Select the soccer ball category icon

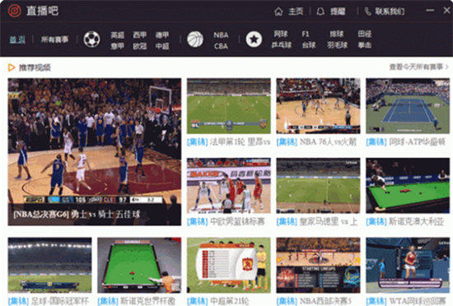click(x=92, y=39)
